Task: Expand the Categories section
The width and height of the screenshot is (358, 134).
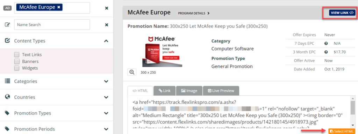Action: tap(106, 81)
